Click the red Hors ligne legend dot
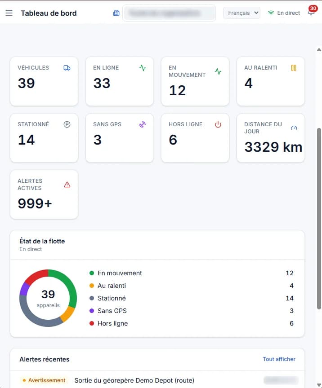 pos(92,323)
